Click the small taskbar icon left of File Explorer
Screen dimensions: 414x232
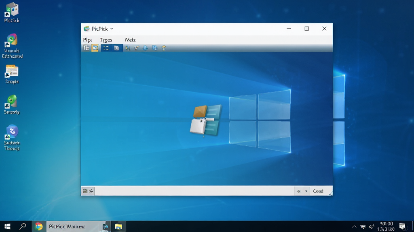(x=106, y=226)
